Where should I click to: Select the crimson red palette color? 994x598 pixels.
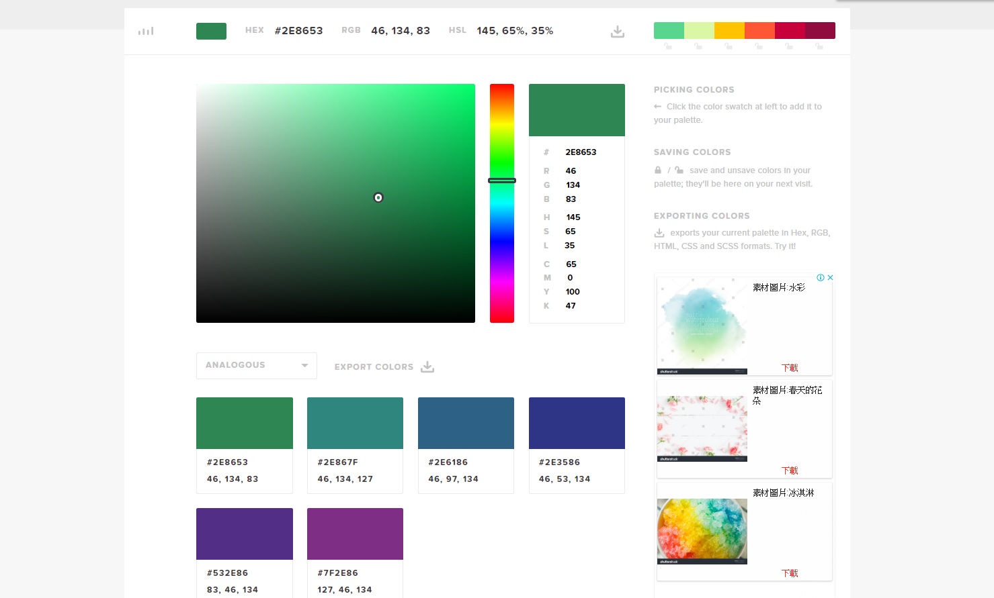click(x=790, y=30)
